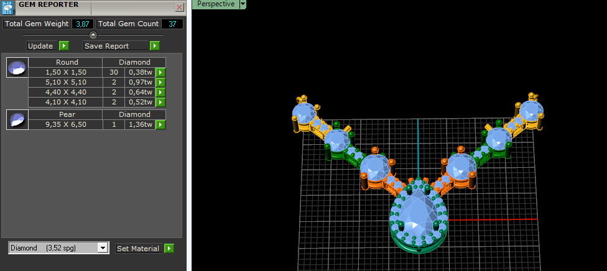
Task: Click the 0,97tw weight cell
Action: coord(140,83)
